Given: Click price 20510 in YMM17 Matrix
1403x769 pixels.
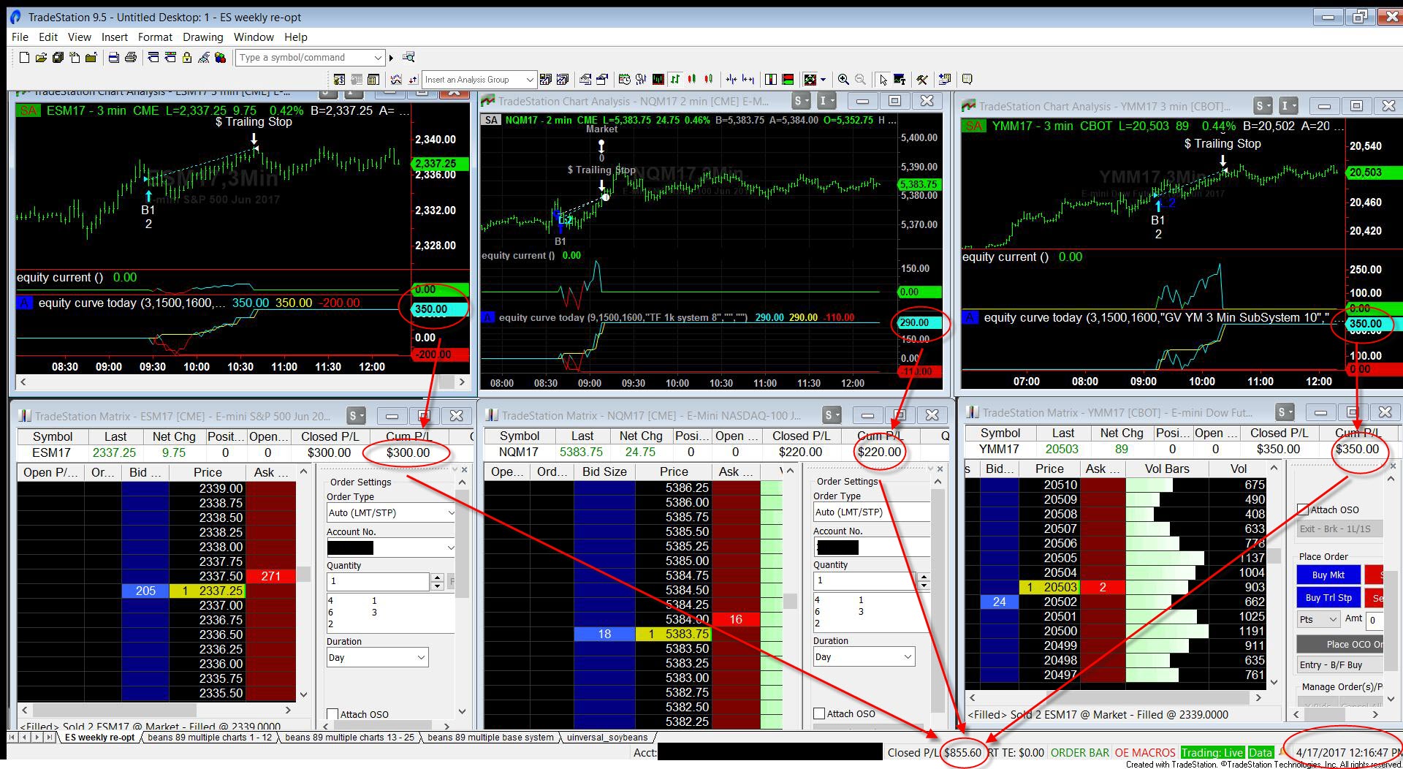Looking at the screenshot, I should tap(1060, 485).
